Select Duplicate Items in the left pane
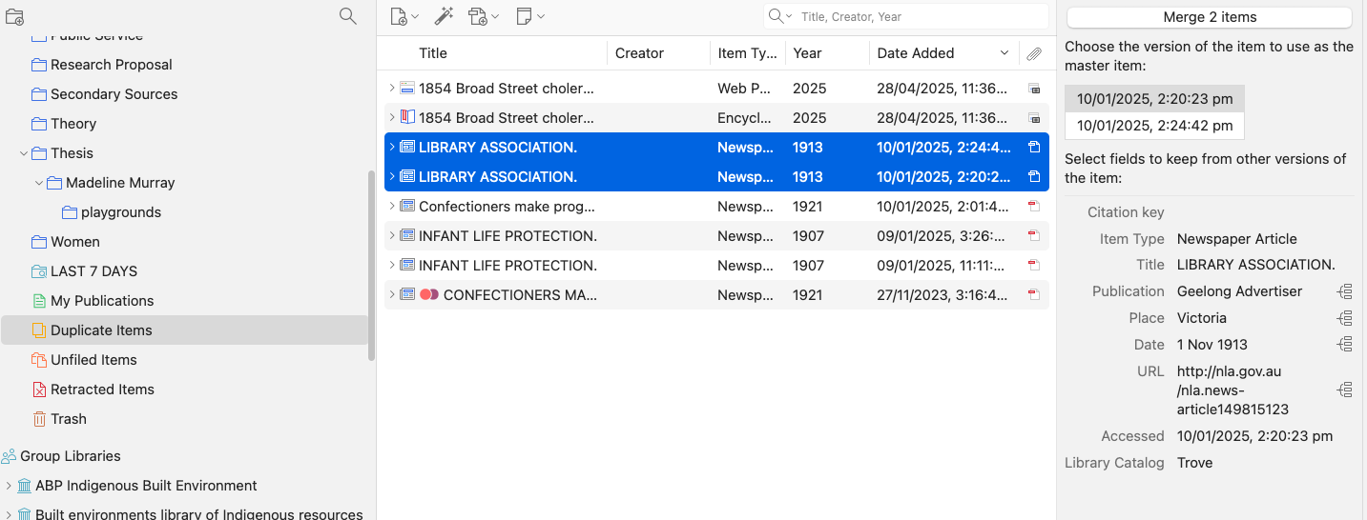 (x=184, y=330)
